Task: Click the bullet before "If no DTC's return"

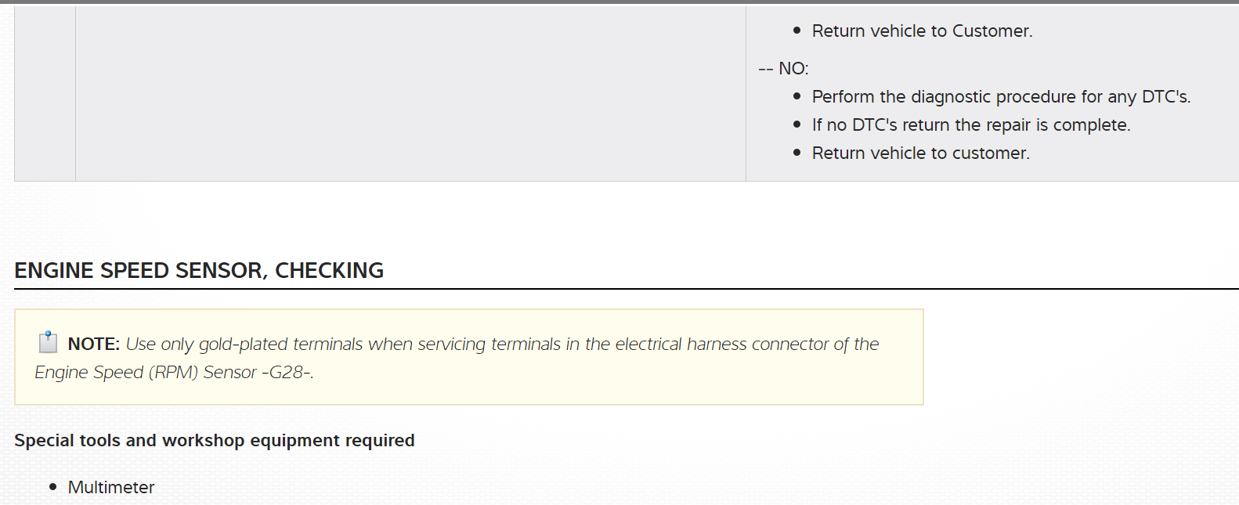Action: click(797, 124)
